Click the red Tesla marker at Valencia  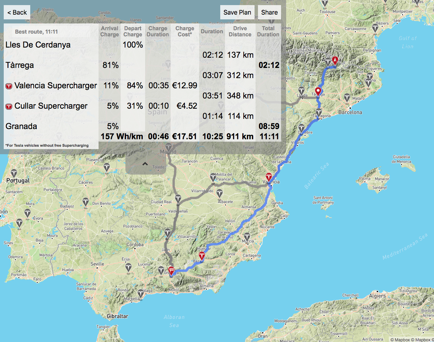pos(269,177)
